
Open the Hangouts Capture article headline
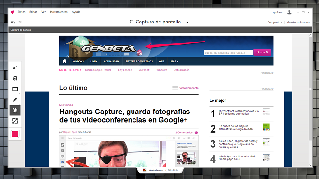(125, 116)
